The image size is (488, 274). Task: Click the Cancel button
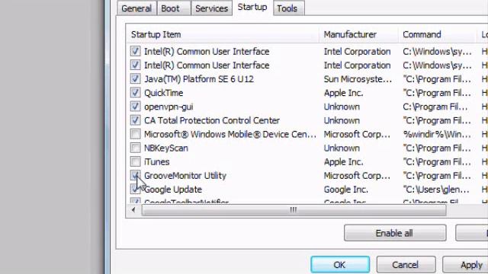[406, 265]
